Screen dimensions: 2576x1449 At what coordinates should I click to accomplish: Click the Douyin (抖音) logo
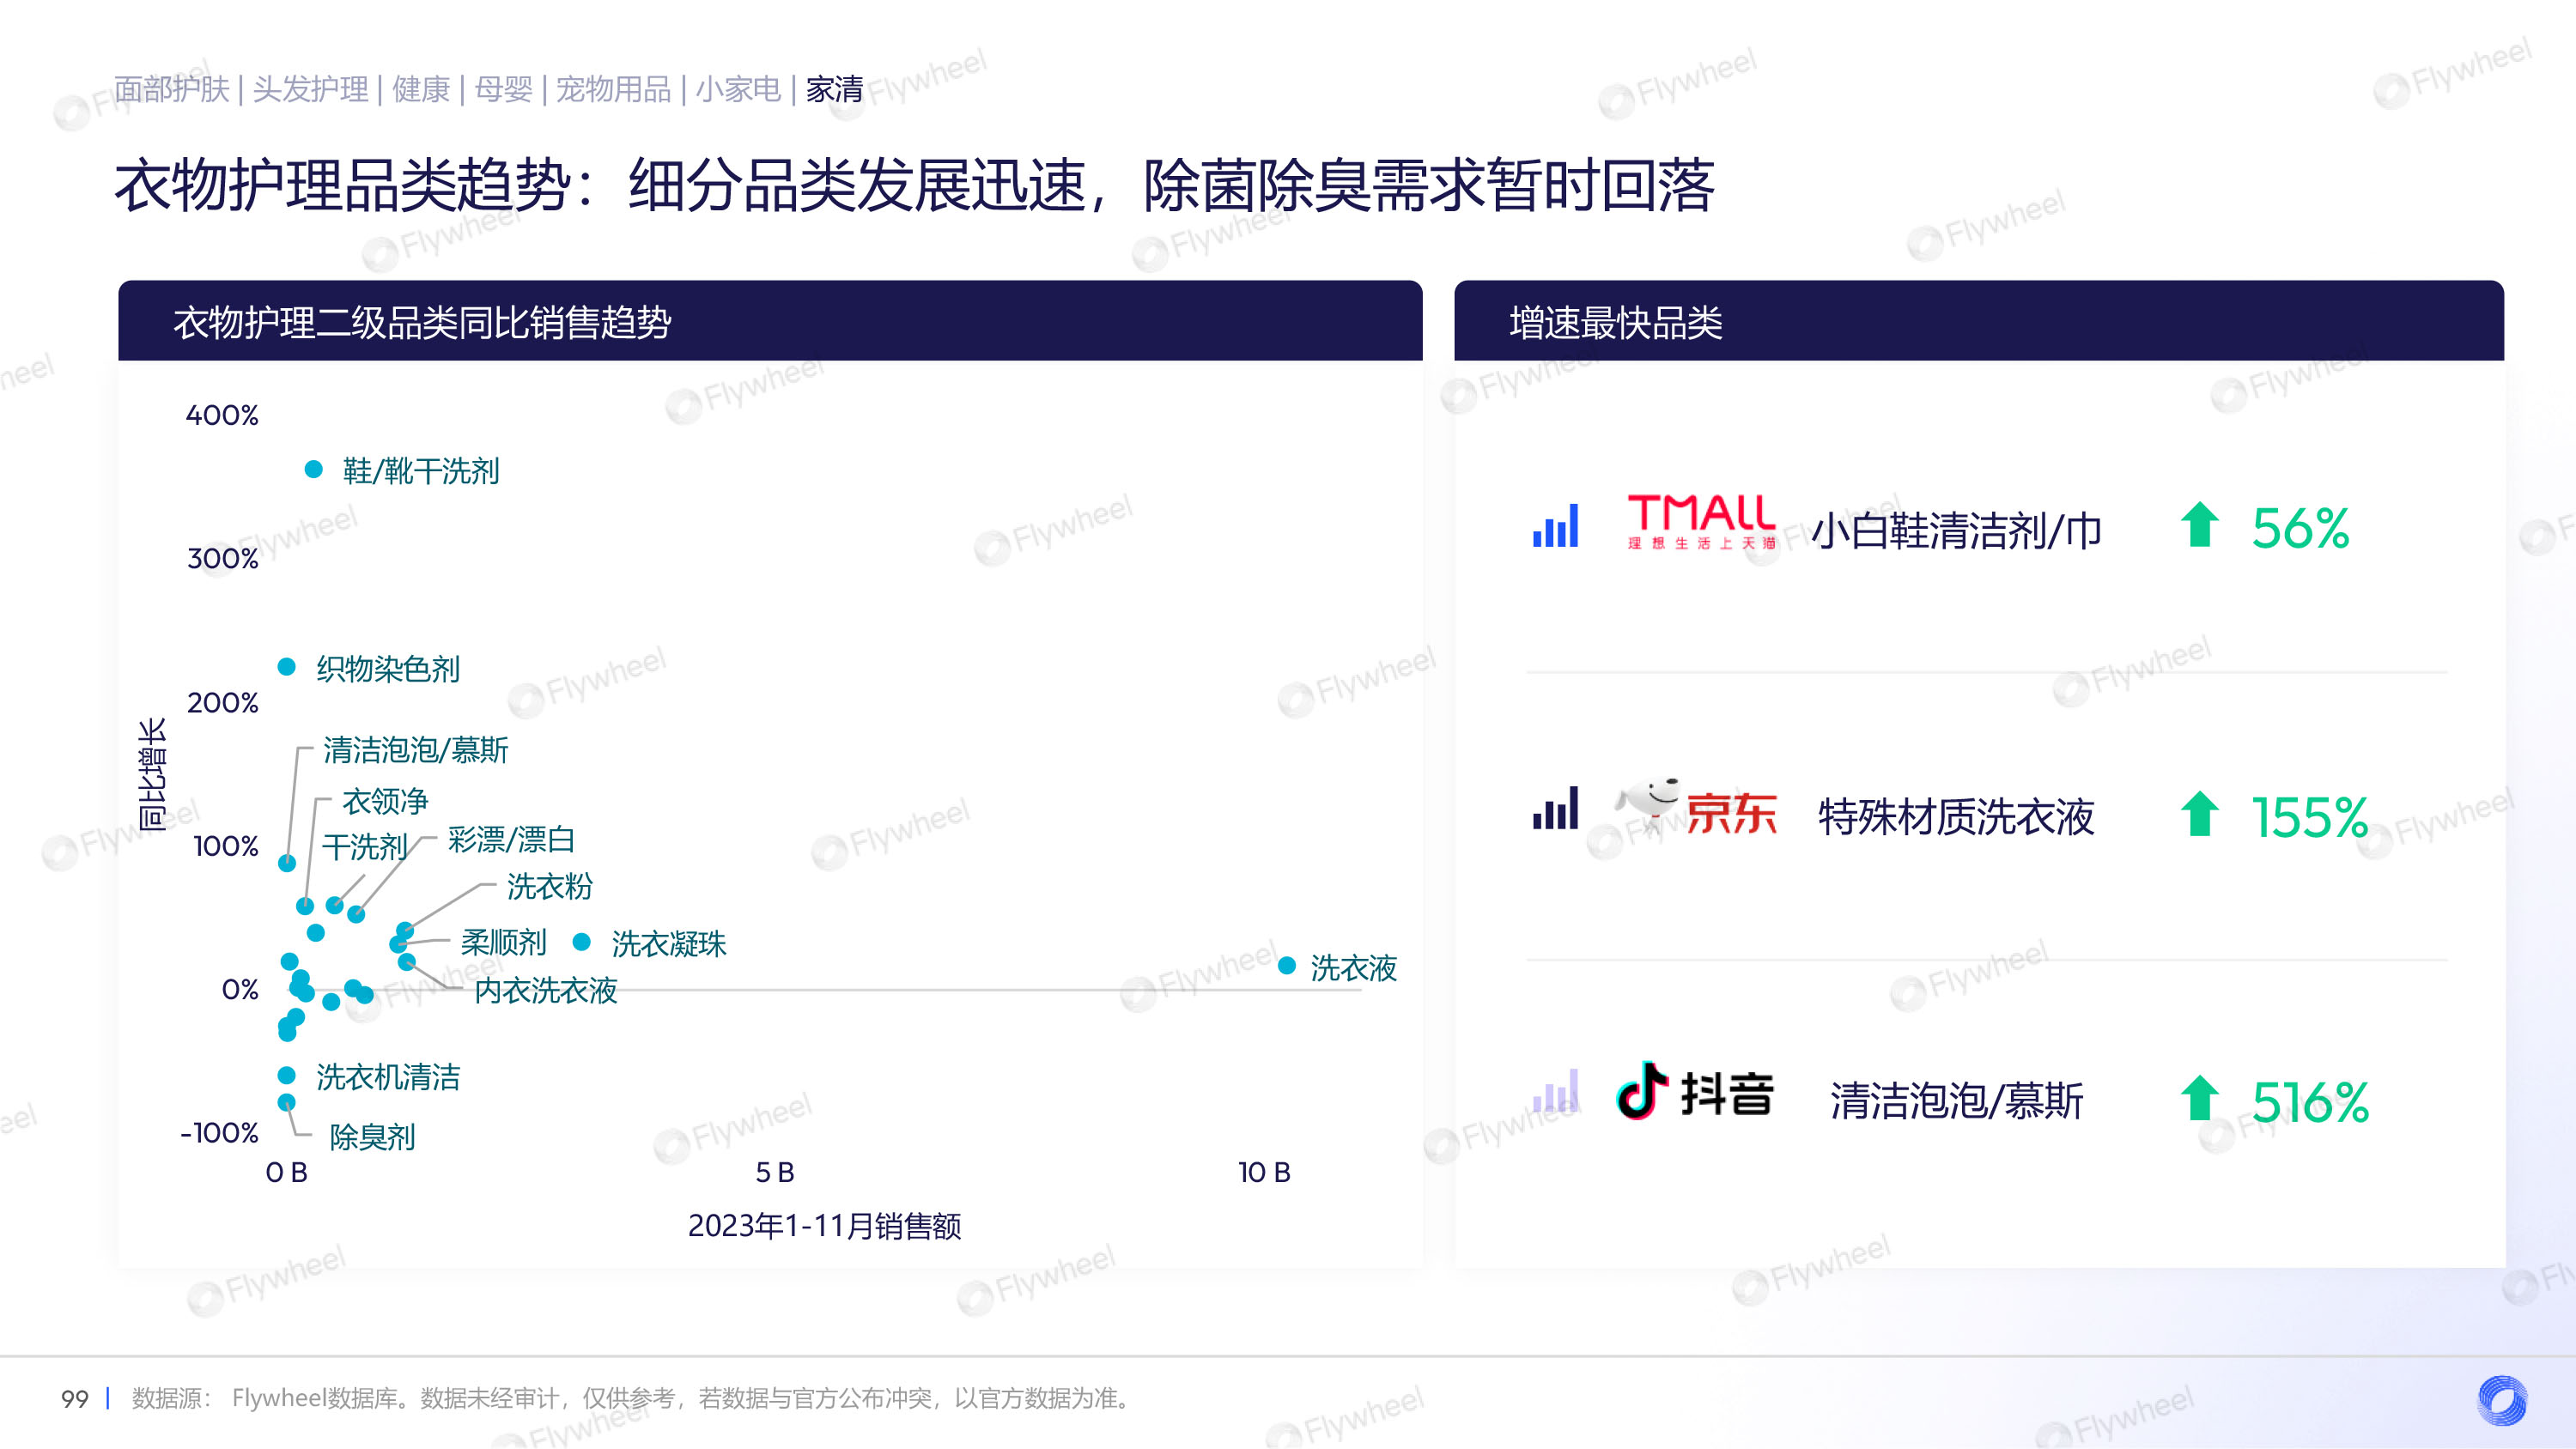coord(1695,1092)
